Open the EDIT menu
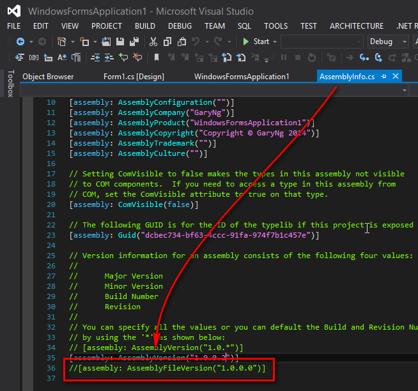418x391 pixels. click(x=41, y=26)
